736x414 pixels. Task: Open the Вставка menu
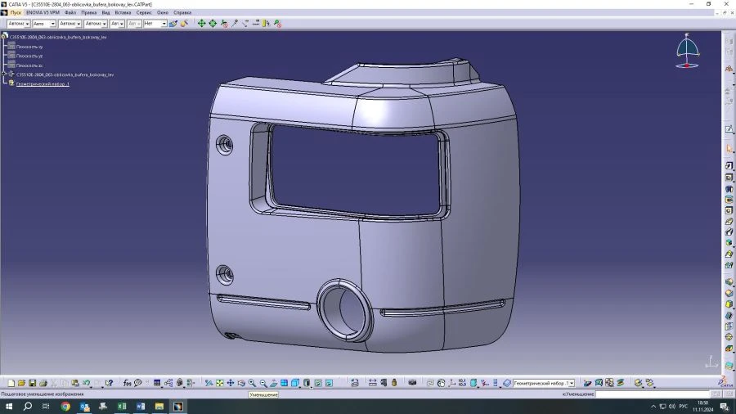[x=123, y=13]
